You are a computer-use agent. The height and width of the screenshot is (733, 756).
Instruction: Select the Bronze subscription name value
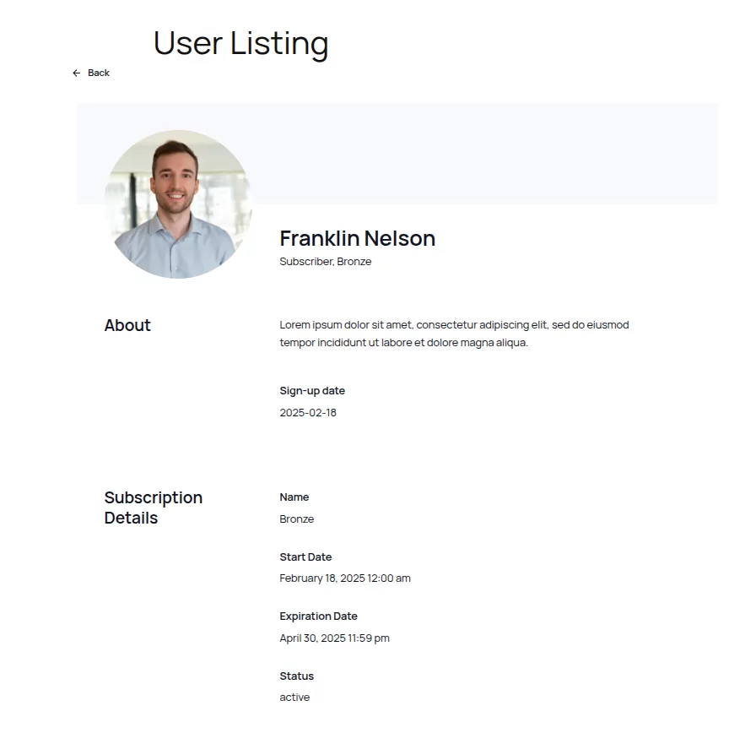(296, 519)
